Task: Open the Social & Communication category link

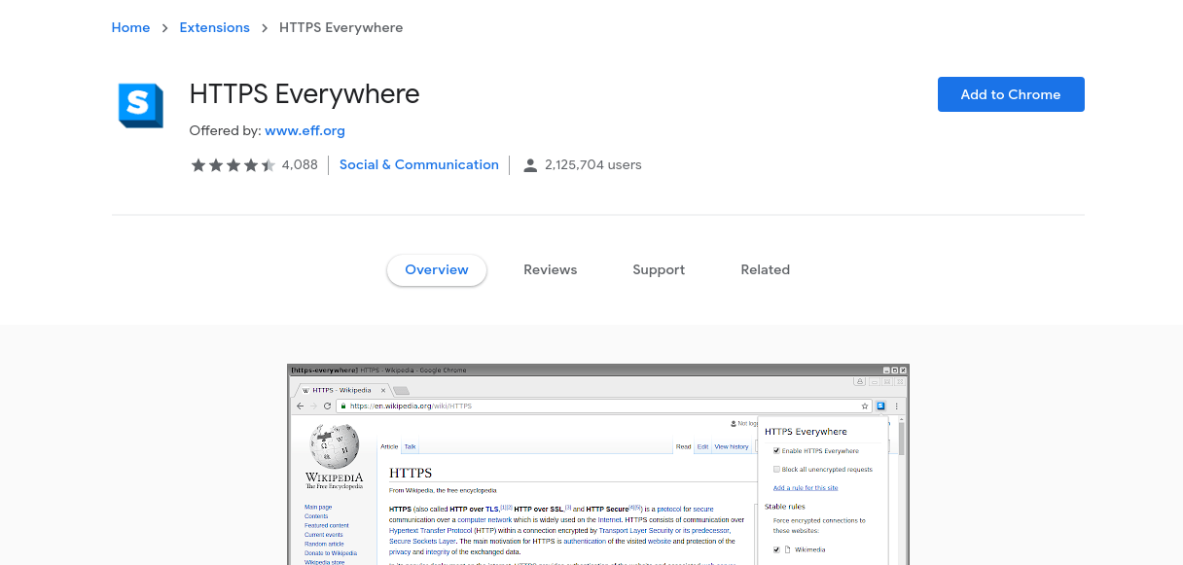Action: click(x=419, y=165)
